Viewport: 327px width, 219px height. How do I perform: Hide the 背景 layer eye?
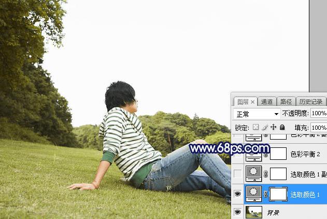tap(237, 212)
